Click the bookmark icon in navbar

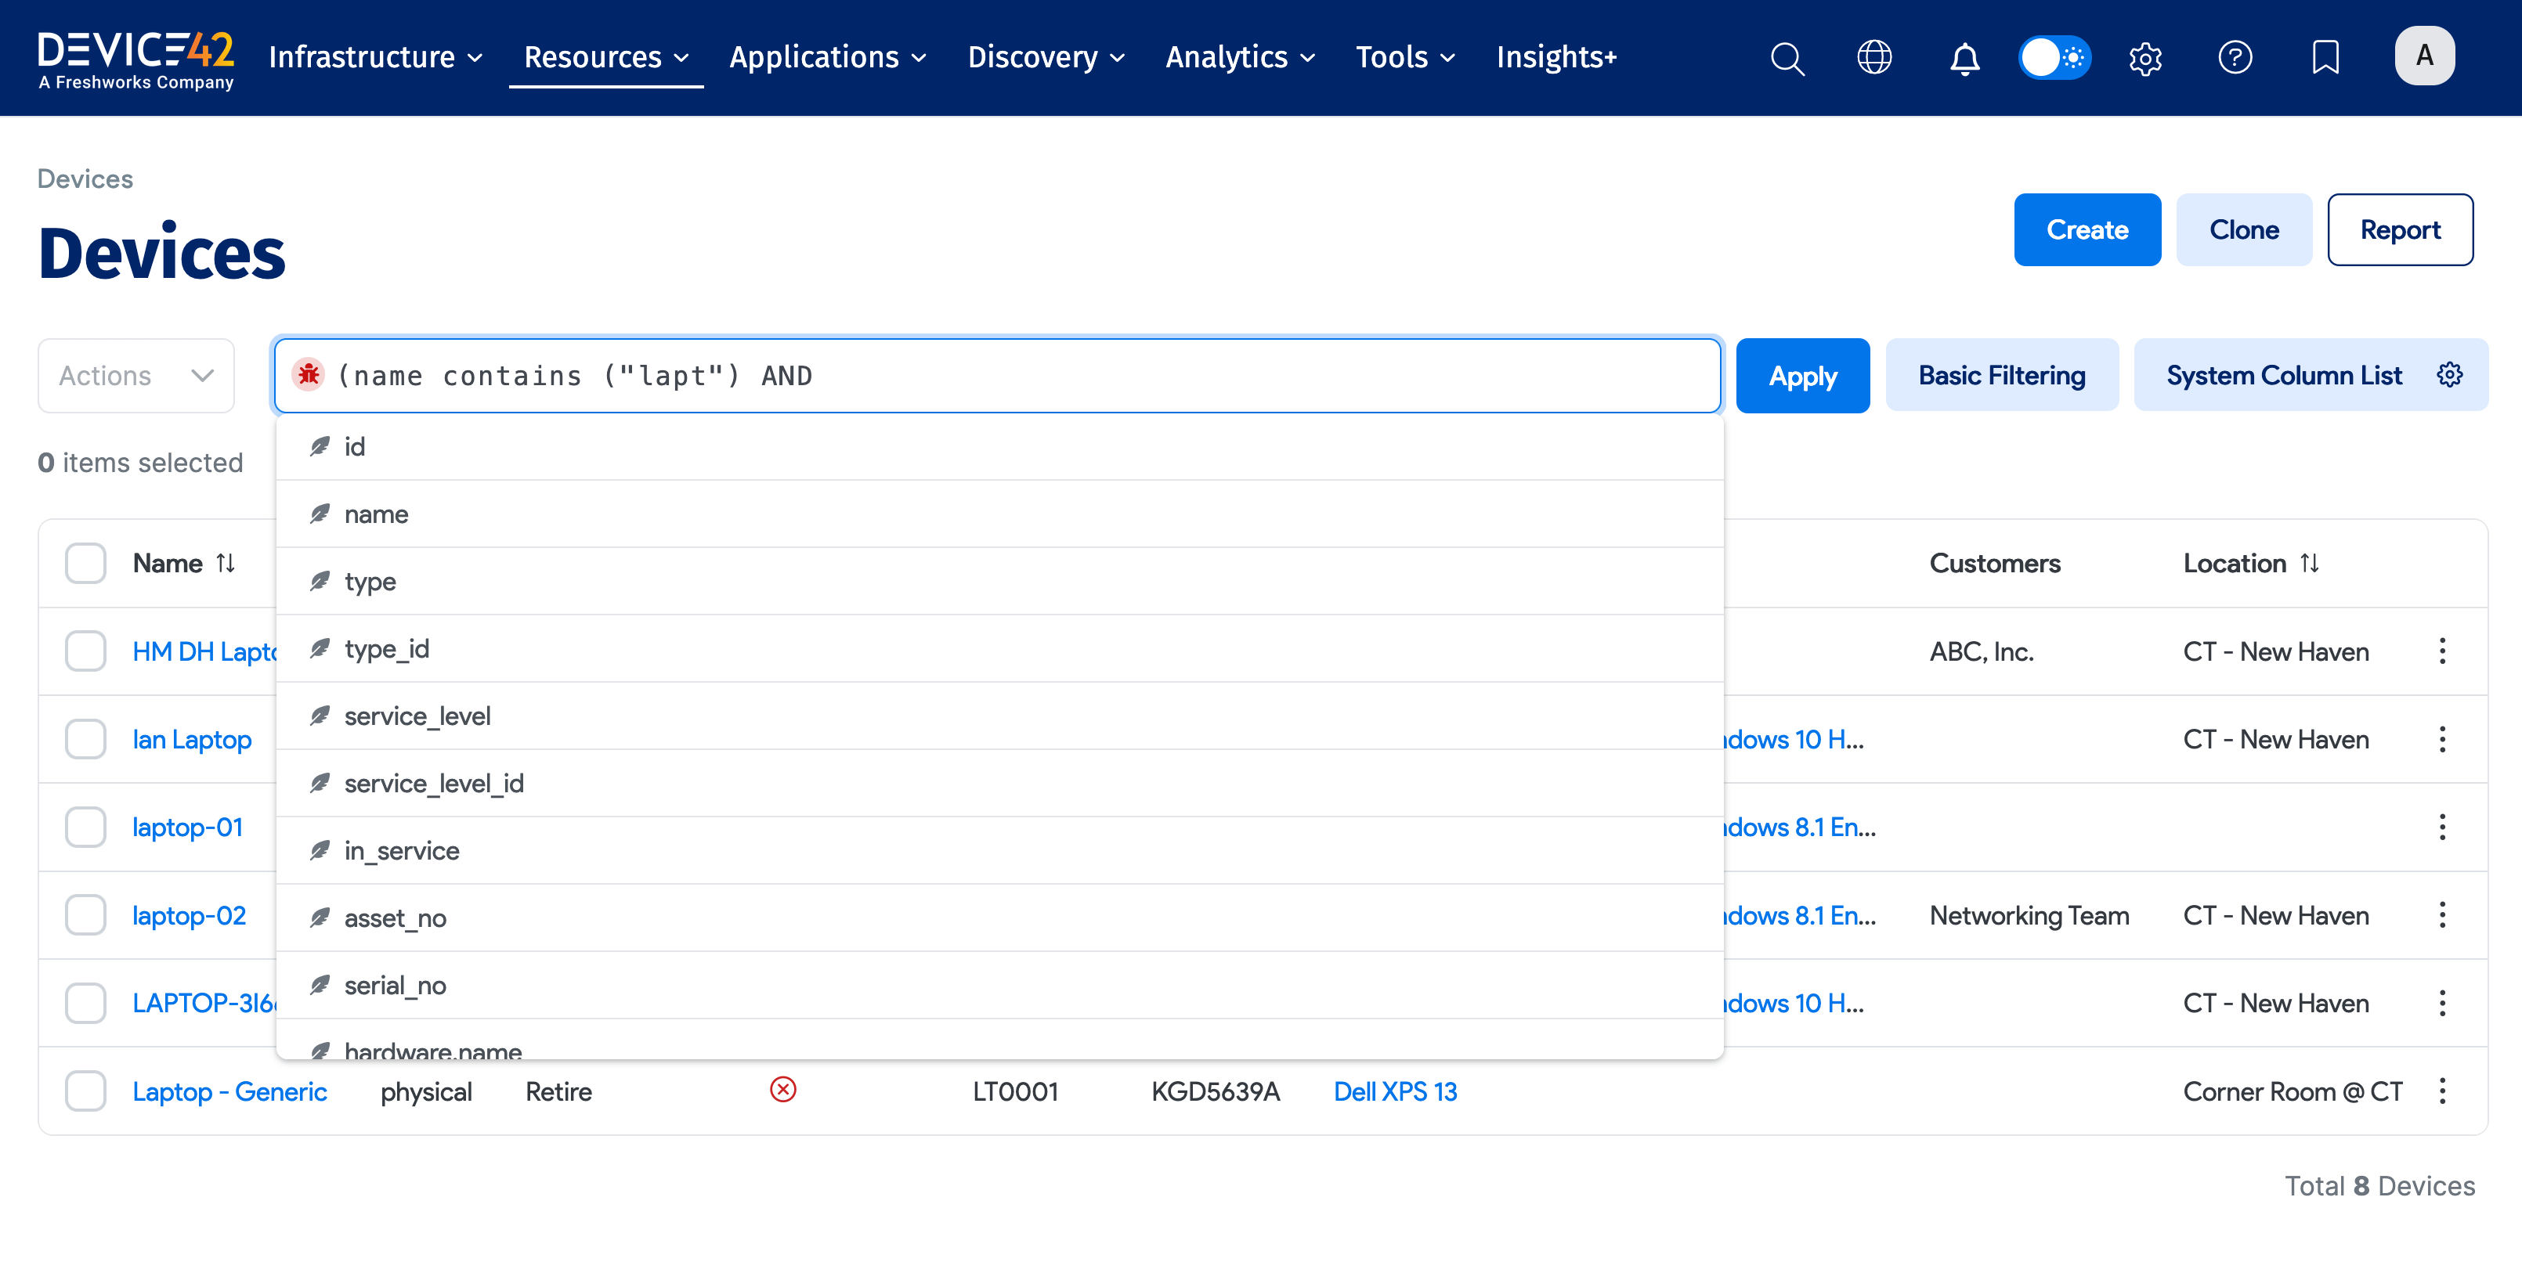click(x=2325, y=58)
